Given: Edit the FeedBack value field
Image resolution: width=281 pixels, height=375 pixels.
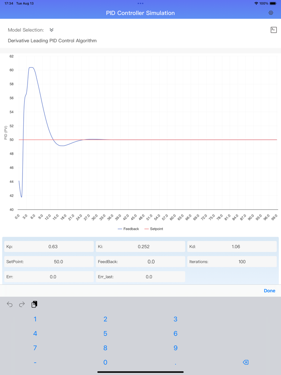Looking at the screenshot, I should point(140,262).
